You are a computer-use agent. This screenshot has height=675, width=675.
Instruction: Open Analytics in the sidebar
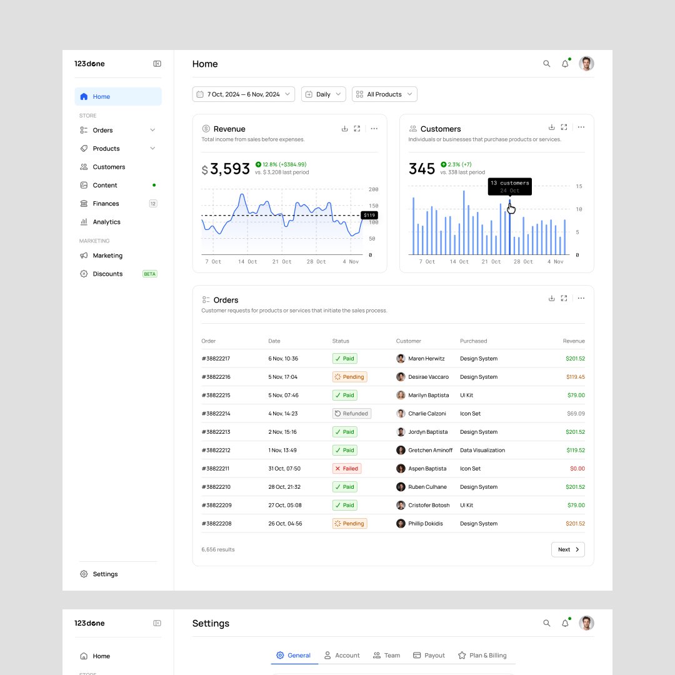click(118, 222)
